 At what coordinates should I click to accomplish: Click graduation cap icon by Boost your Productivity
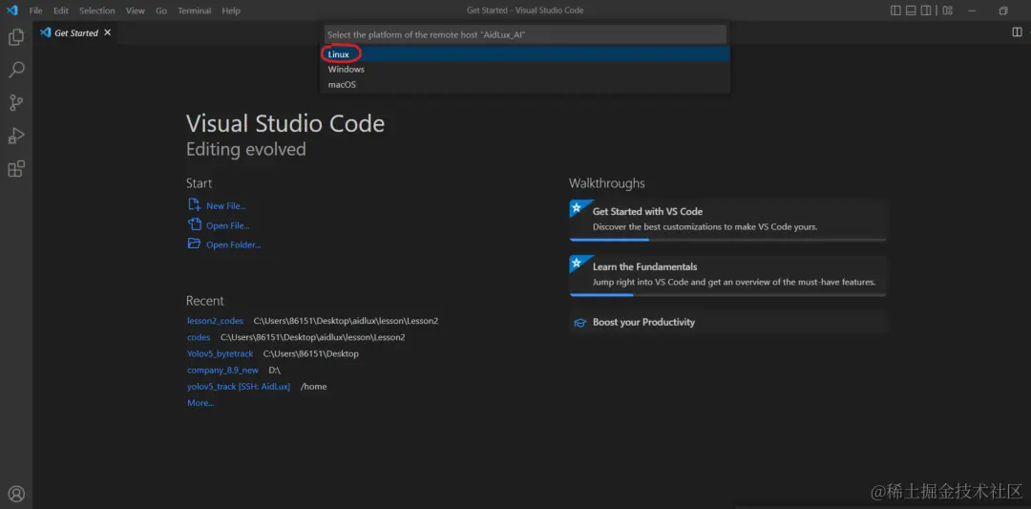[x=580, y=323]
